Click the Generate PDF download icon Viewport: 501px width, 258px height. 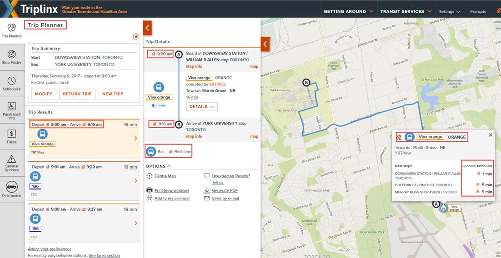pyautogui.click(x=207, y=191)
